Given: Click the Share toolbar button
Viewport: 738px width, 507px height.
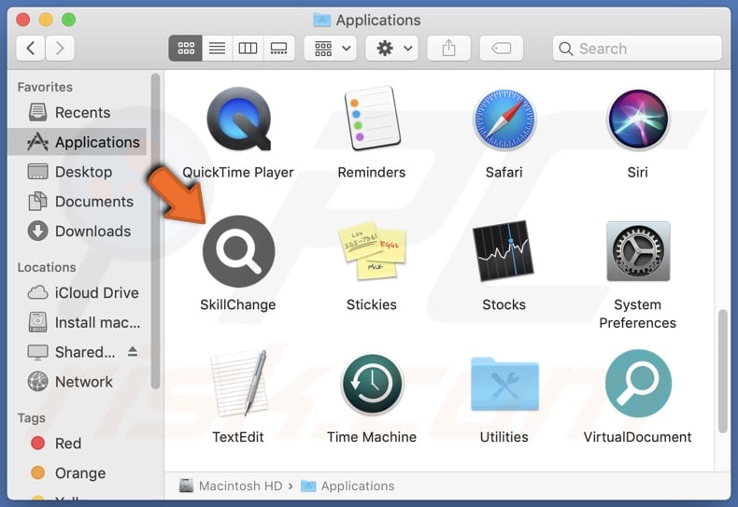Looking at the screenshot, I should tap(448, 48).
